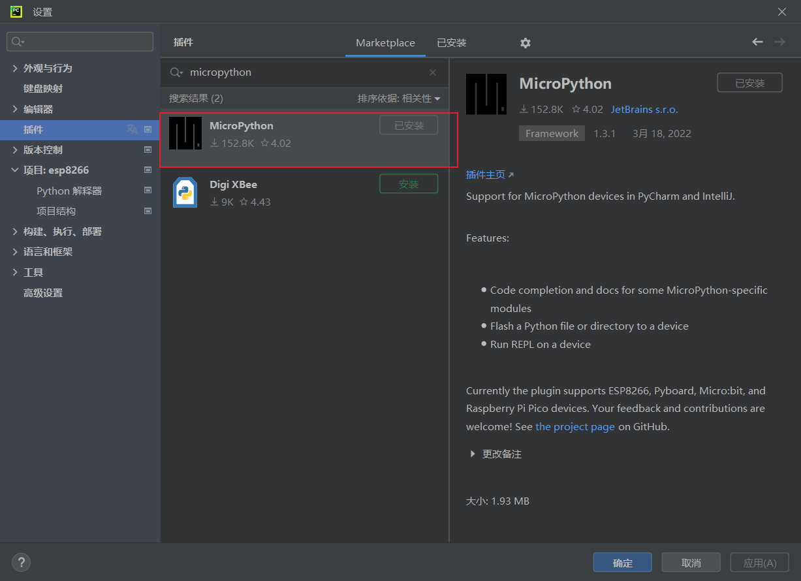This screenshot has height=581, width=801.
Task: Click the 大小: 1.93 MB text
Action: pos(497,501)
